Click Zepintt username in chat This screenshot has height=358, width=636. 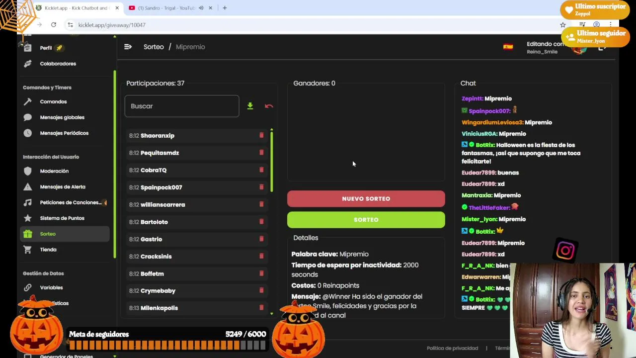click(472, 98)
